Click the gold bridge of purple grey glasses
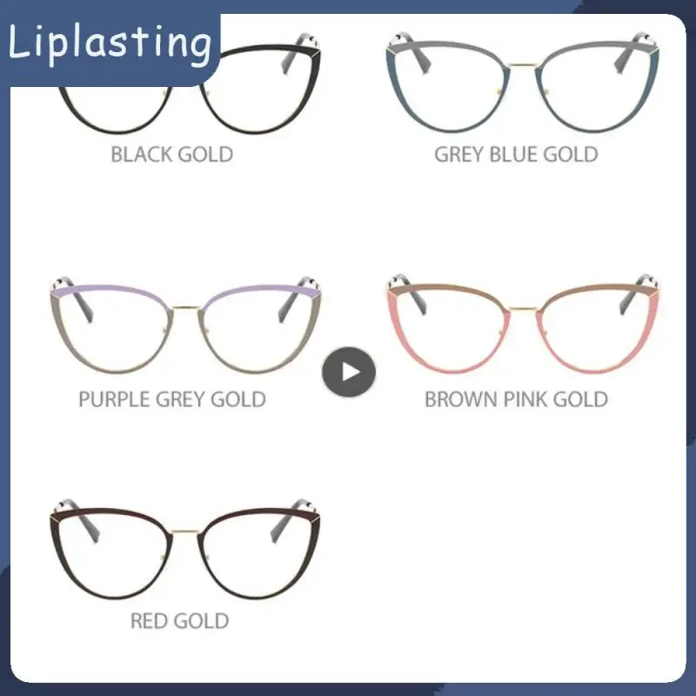The height and width of the screenshot is (696, 696). pyautogui.click(x=185, y=307)
